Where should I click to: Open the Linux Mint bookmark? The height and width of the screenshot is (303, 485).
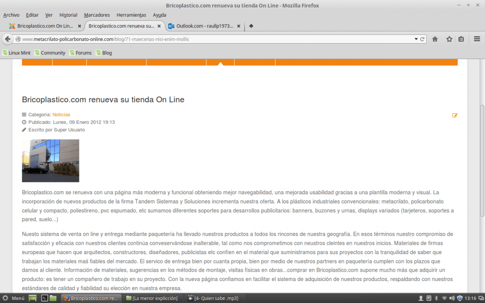pyautogui.click(x=17, y=53)
